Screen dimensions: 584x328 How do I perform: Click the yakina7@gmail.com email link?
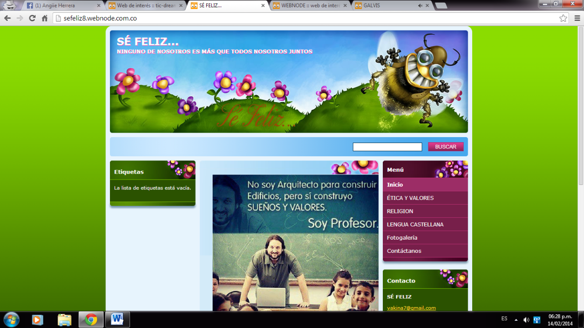pos(411,308)
